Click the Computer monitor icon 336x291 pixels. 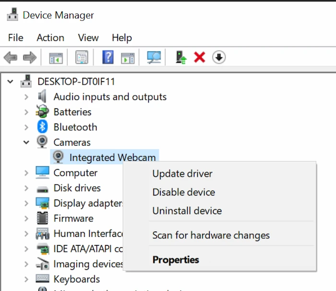click(42, 172)
